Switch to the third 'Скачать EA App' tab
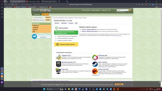This screenshot has width=162, height=91. coord(49,2)
